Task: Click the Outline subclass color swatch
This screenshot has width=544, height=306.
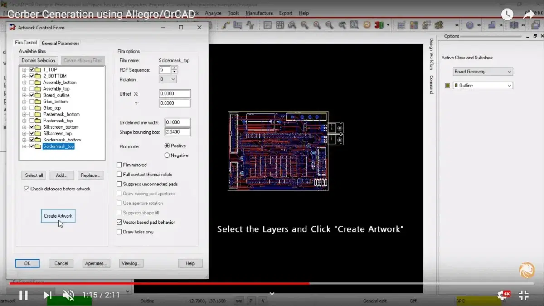Action: click(x=447, y=86)
